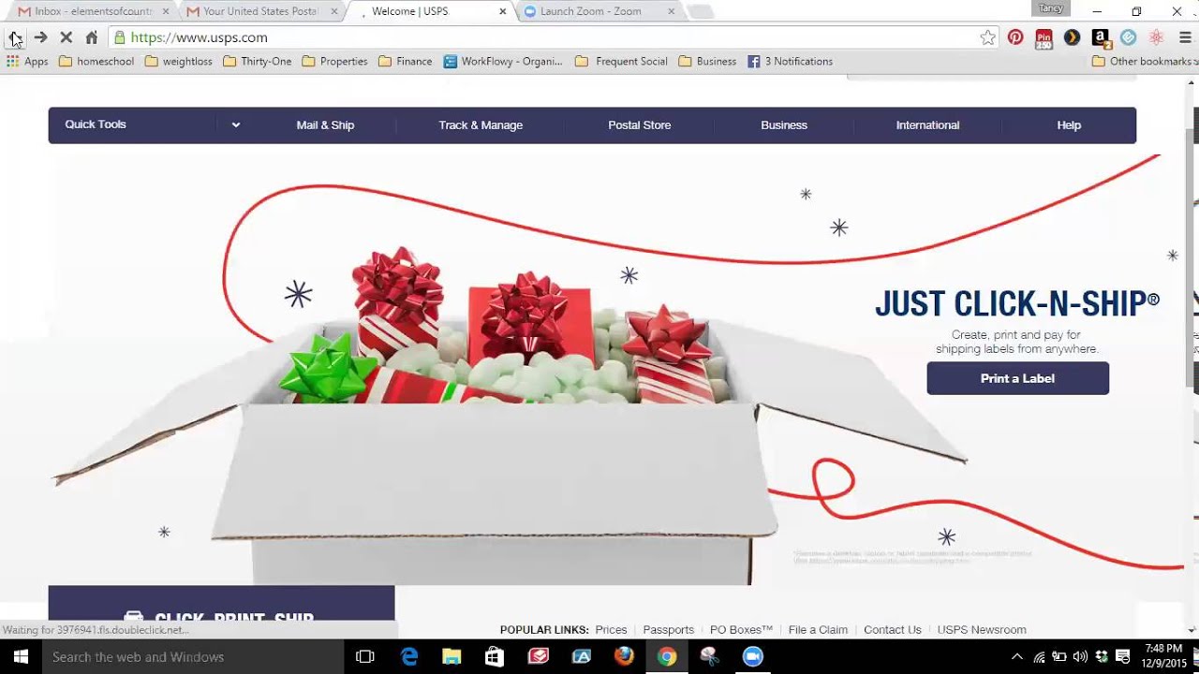Click the Search the web and Windows box
The height and width of the screenshot is (674, 1199).
[193, 657]
